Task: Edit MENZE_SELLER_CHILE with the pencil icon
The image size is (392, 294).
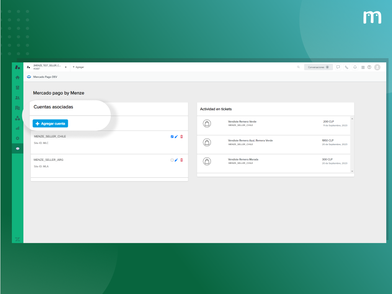Action: point(176,137)
